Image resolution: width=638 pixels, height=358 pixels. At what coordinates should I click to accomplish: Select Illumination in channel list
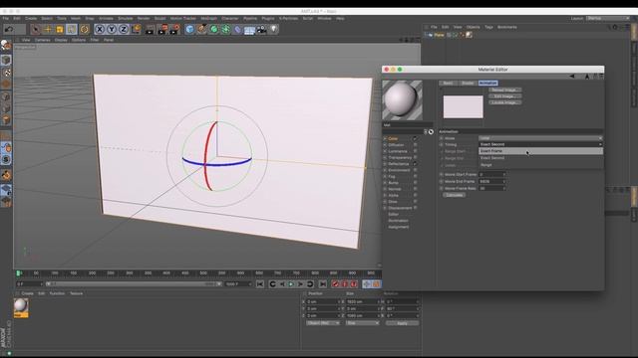coord(398,221)
